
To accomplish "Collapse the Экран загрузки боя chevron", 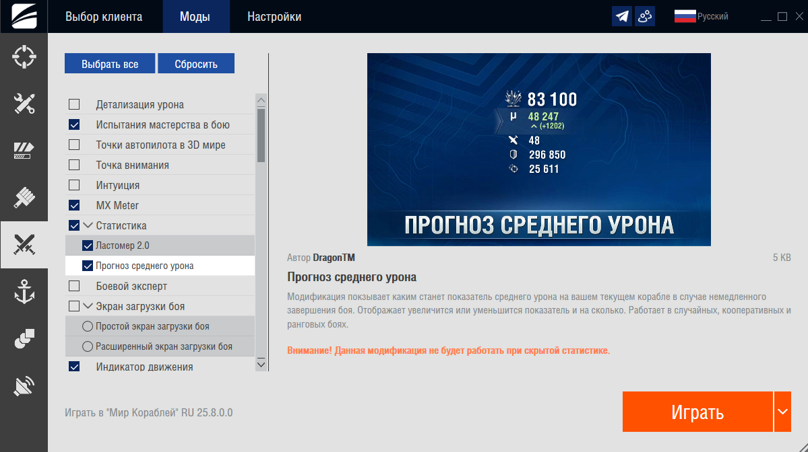I will (x=88, y=306).
